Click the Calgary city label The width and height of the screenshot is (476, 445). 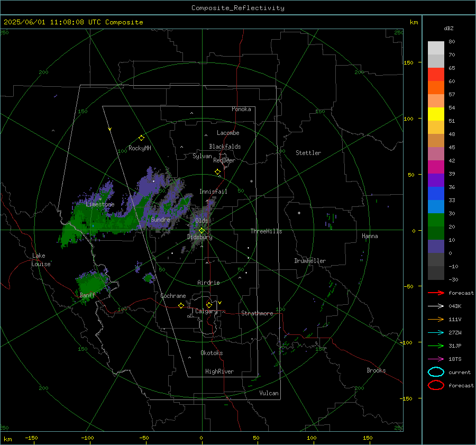(206, 311)
